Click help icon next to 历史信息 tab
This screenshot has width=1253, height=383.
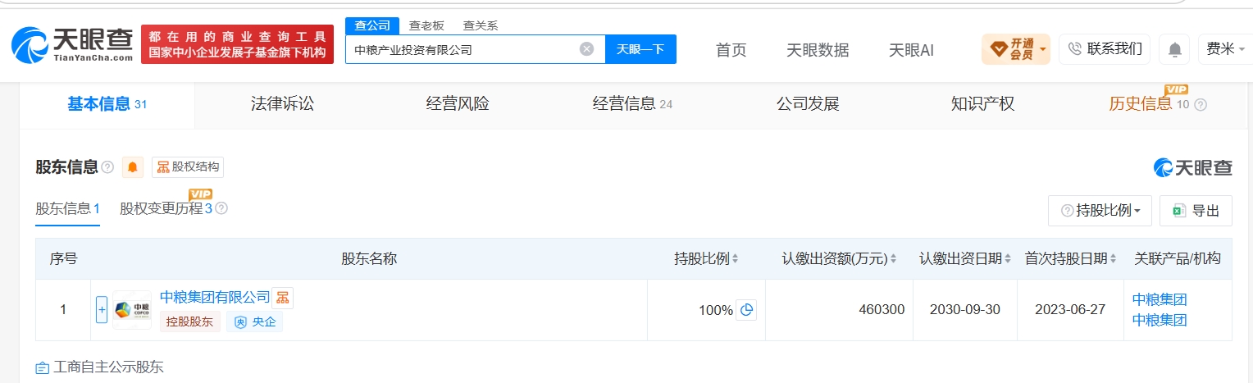(x=1201, y=105)
